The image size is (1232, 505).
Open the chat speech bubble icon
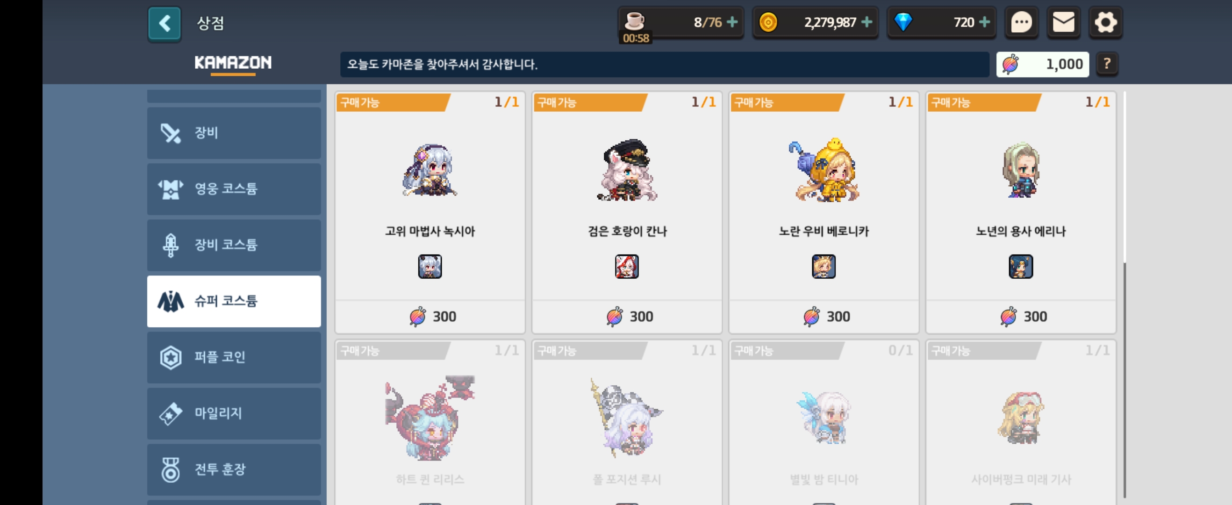[1021, 22]
